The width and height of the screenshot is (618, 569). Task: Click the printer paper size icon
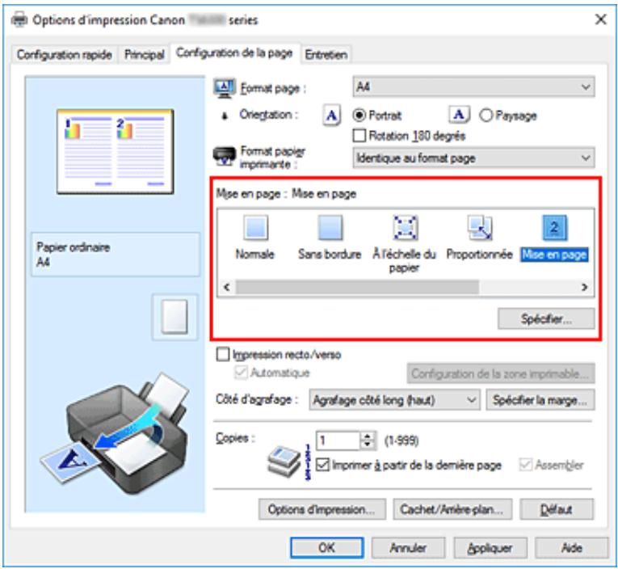tap(224, 157)
